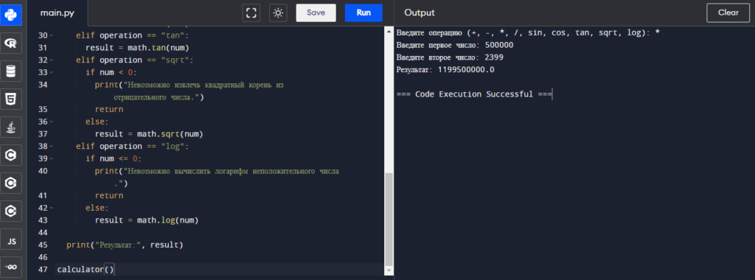Toggle the fold arrow at line 42

52,208
